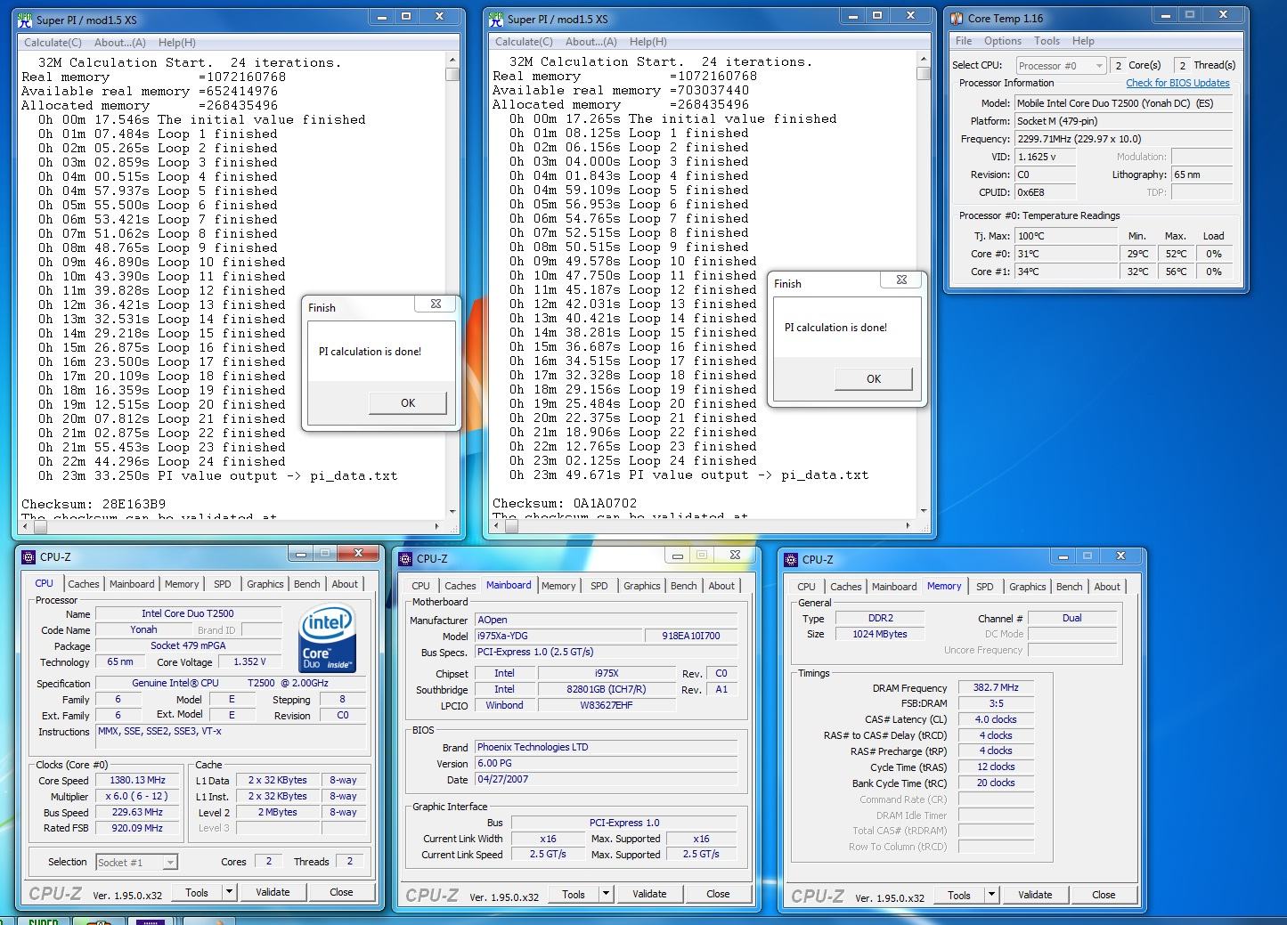Switch to Graphics tab in CPU-Z Mainboard window
This screenshot has width=1287, height=925.
point(642,586)
